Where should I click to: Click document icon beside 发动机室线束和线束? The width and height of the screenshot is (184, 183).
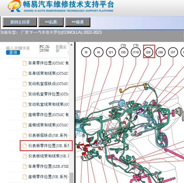click(x=25, y=104)
